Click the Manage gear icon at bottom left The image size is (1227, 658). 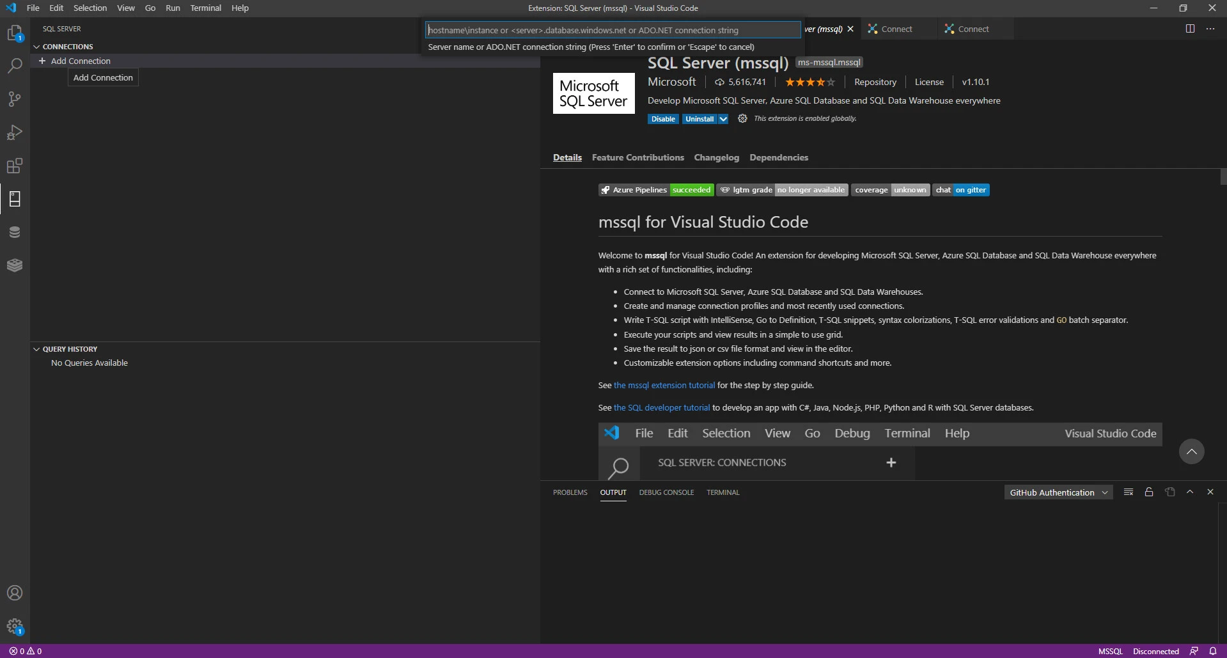coord(15,626)
